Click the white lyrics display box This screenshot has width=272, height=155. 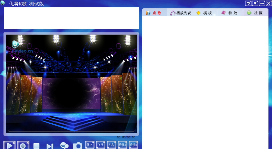71,18
